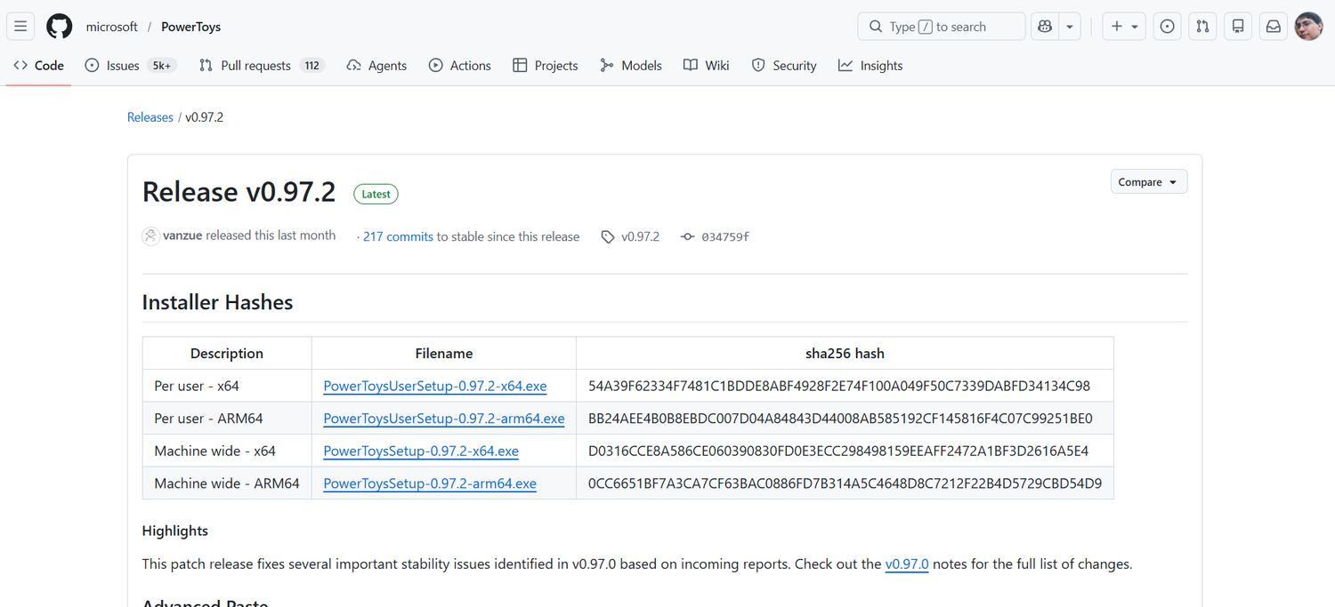Open the Create new plus dropdown

click(1124, 27)
